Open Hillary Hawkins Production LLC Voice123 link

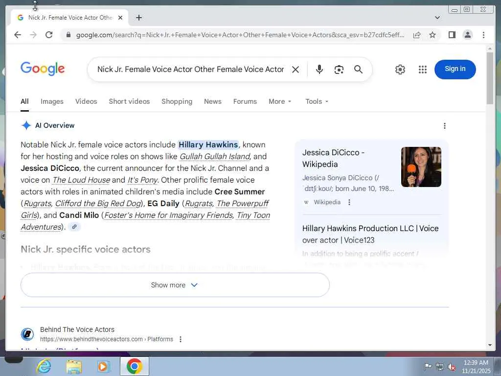pos(370,234)
